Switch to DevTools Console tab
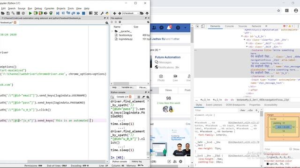The width and height of the screenshot is (300, 168). [229, 26]
